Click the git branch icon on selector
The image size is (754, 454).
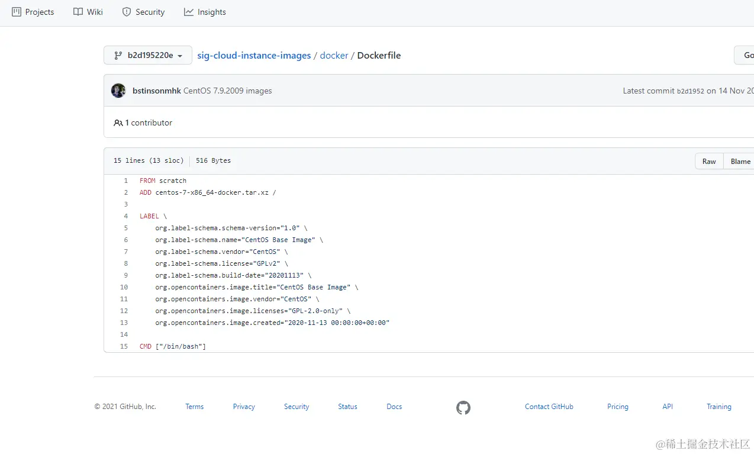[x=118, y=56]
